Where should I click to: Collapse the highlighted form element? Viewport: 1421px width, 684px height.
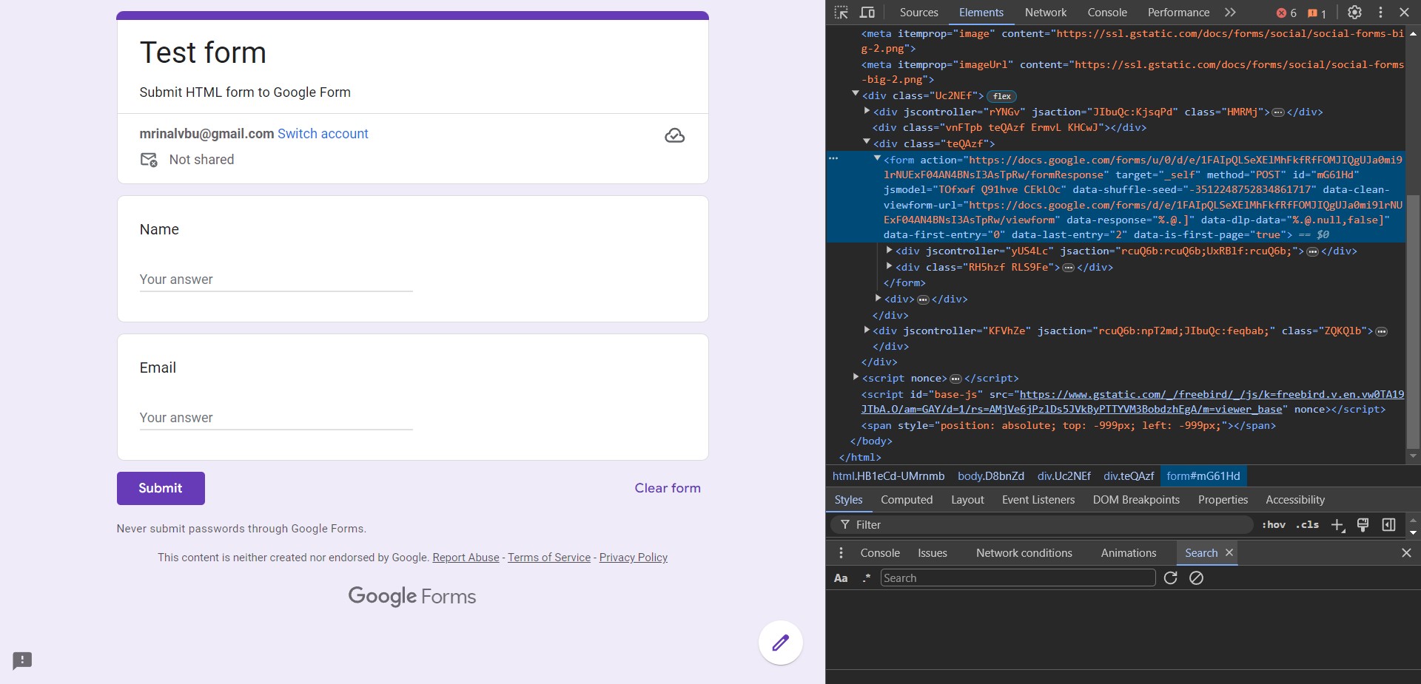[877, 158]
